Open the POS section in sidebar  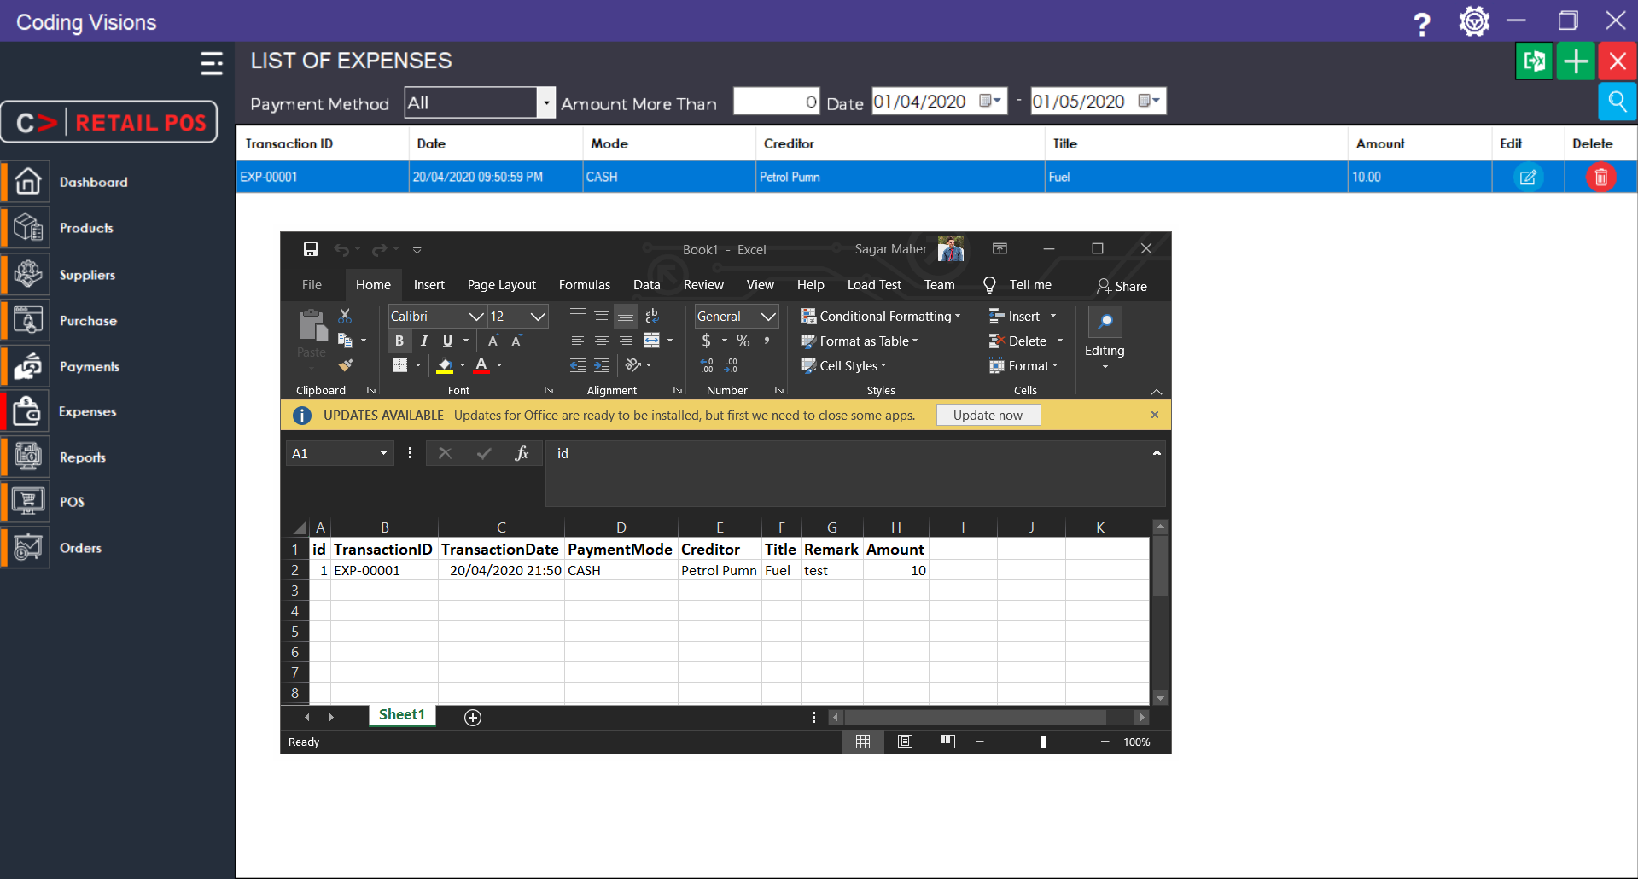click(72, 502)
